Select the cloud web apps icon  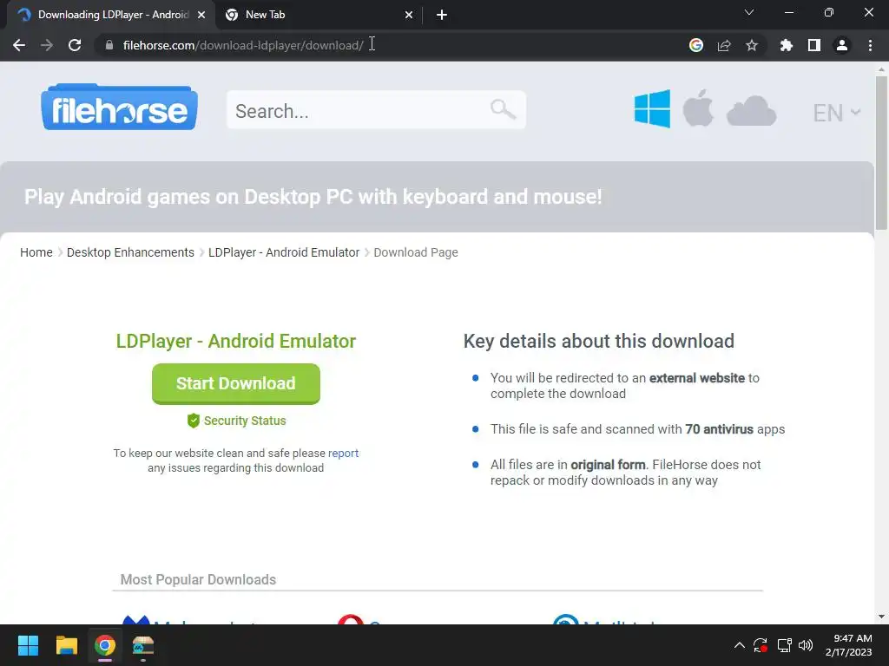coord(751,110)
